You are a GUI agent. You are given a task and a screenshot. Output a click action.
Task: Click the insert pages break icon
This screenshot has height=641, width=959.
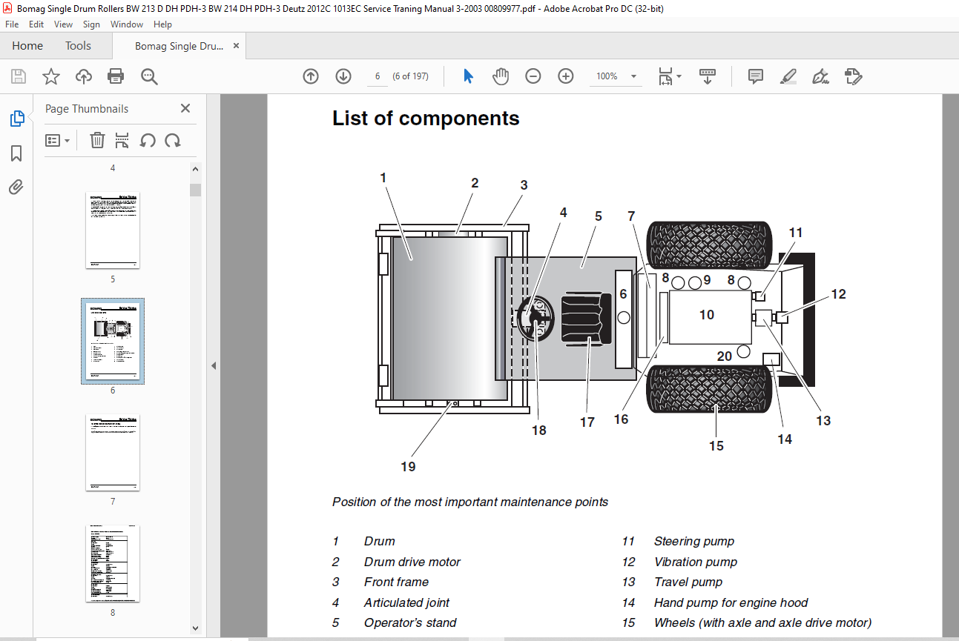122,140
